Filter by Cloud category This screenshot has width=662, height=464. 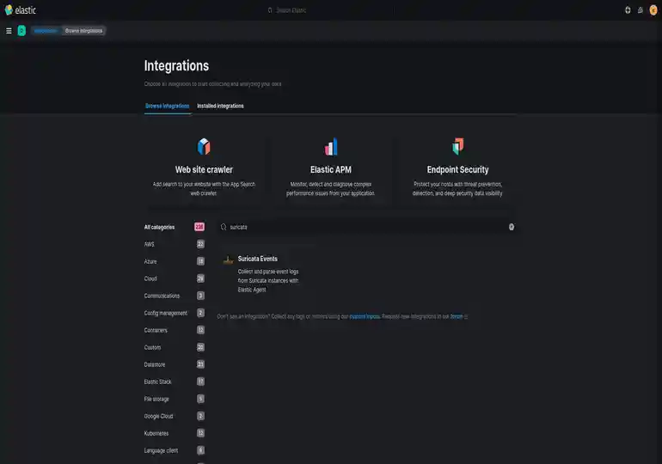click(x=175, y=278)
